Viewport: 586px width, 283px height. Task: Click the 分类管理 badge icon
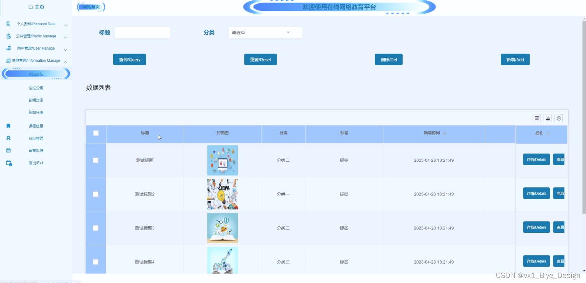[x=9, y=138]
